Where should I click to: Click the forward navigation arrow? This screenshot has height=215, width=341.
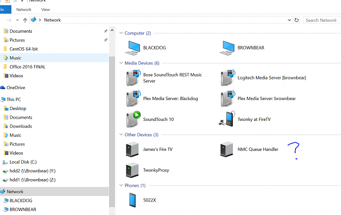[x=9, y=20]
